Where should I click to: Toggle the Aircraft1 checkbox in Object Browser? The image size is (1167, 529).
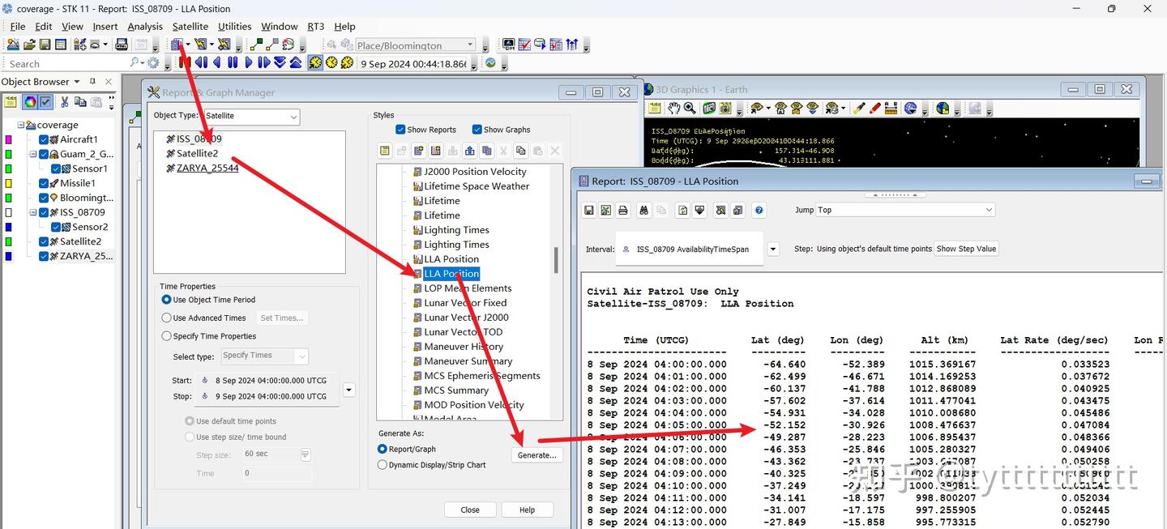click(x=44, y=139)
